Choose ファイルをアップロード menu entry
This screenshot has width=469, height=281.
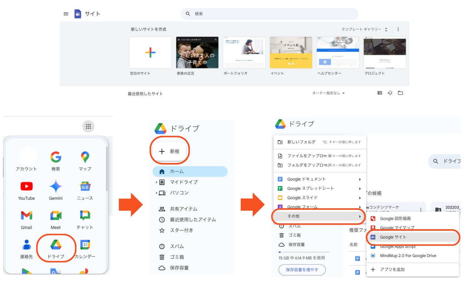pyautogui.click(x=320, y=156)
